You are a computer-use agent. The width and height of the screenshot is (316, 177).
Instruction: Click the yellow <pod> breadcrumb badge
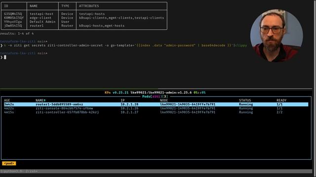click(x=9, y=163)
